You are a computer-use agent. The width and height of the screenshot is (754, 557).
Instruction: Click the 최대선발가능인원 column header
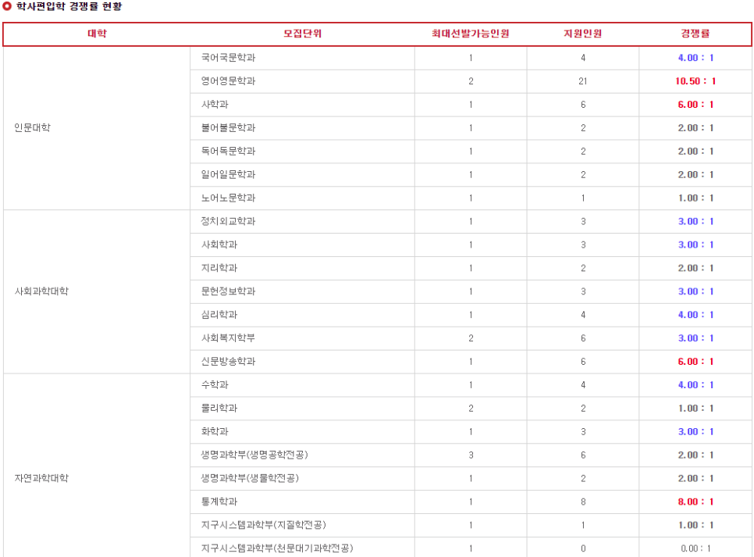(471, 34)
